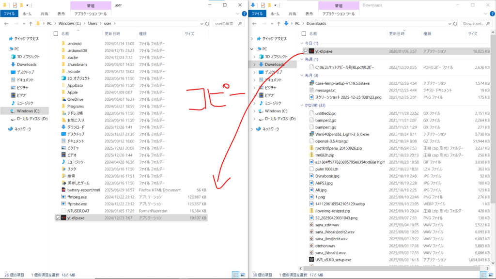Collapse the かなり前 (33) group header
This screenshot has height=279, width=496.
coord(303,105)
